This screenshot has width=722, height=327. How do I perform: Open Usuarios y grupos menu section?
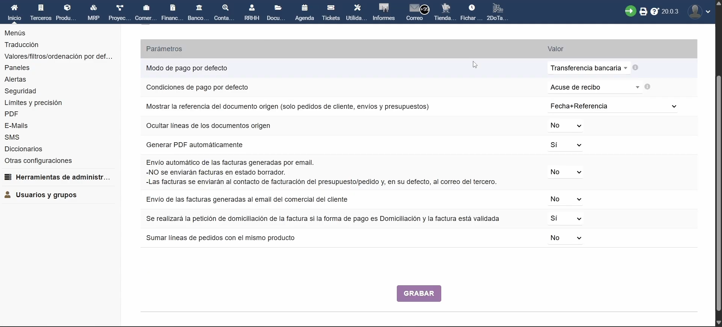(46, 195)
